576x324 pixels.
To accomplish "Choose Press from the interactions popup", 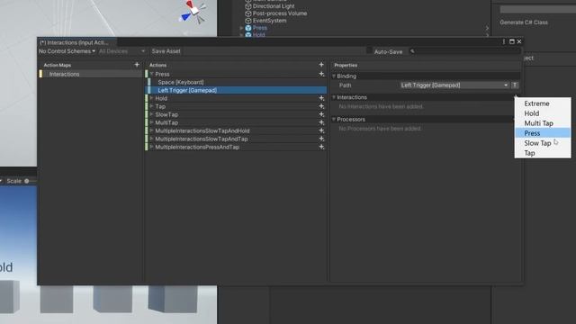I will pyautogui.click(x=543, y=133).
